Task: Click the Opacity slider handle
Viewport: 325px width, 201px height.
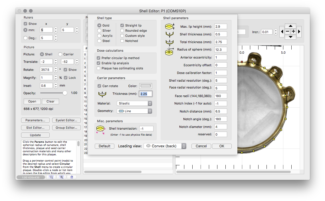Action: click(65, 93)
